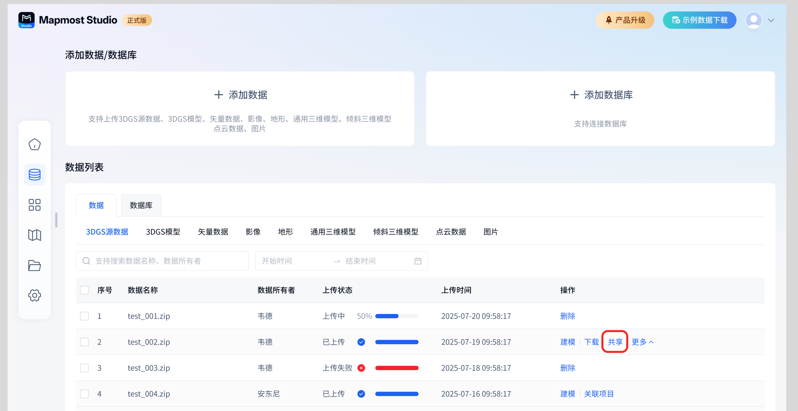Viewport: 798px width, 411px height.
Task: Toggle the select-all header checkbox
Action: pyautogui.click(x=84, y=290)
